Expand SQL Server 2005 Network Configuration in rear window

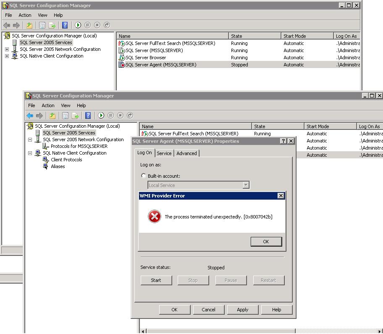click(x=7, y=49)
